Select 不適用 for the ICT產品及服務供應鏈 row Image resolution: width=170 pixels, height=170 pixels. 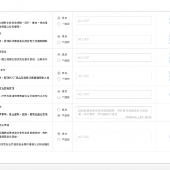point(59,79)
